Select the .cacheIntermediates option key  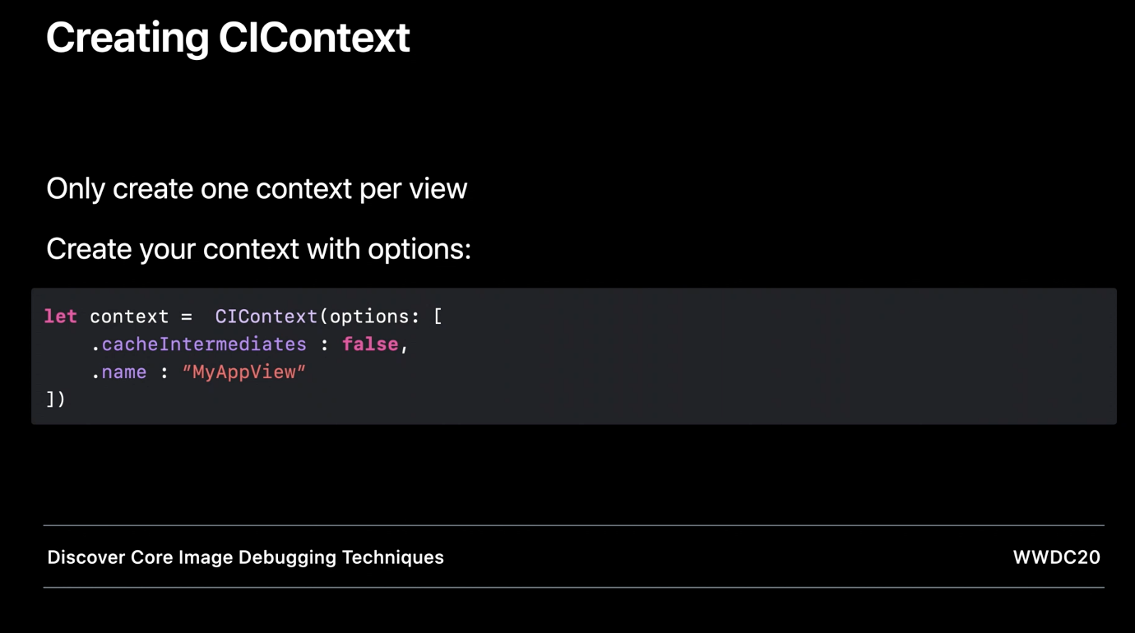click(198, 344)
